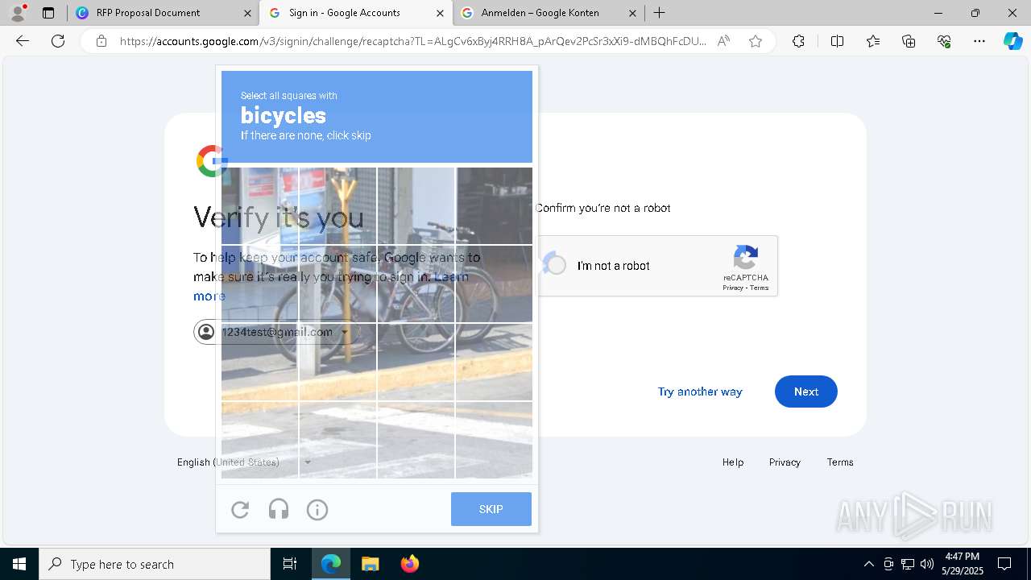Open the English (United States) language dropdown
1031x580 pixels.
tap(244, 462)
